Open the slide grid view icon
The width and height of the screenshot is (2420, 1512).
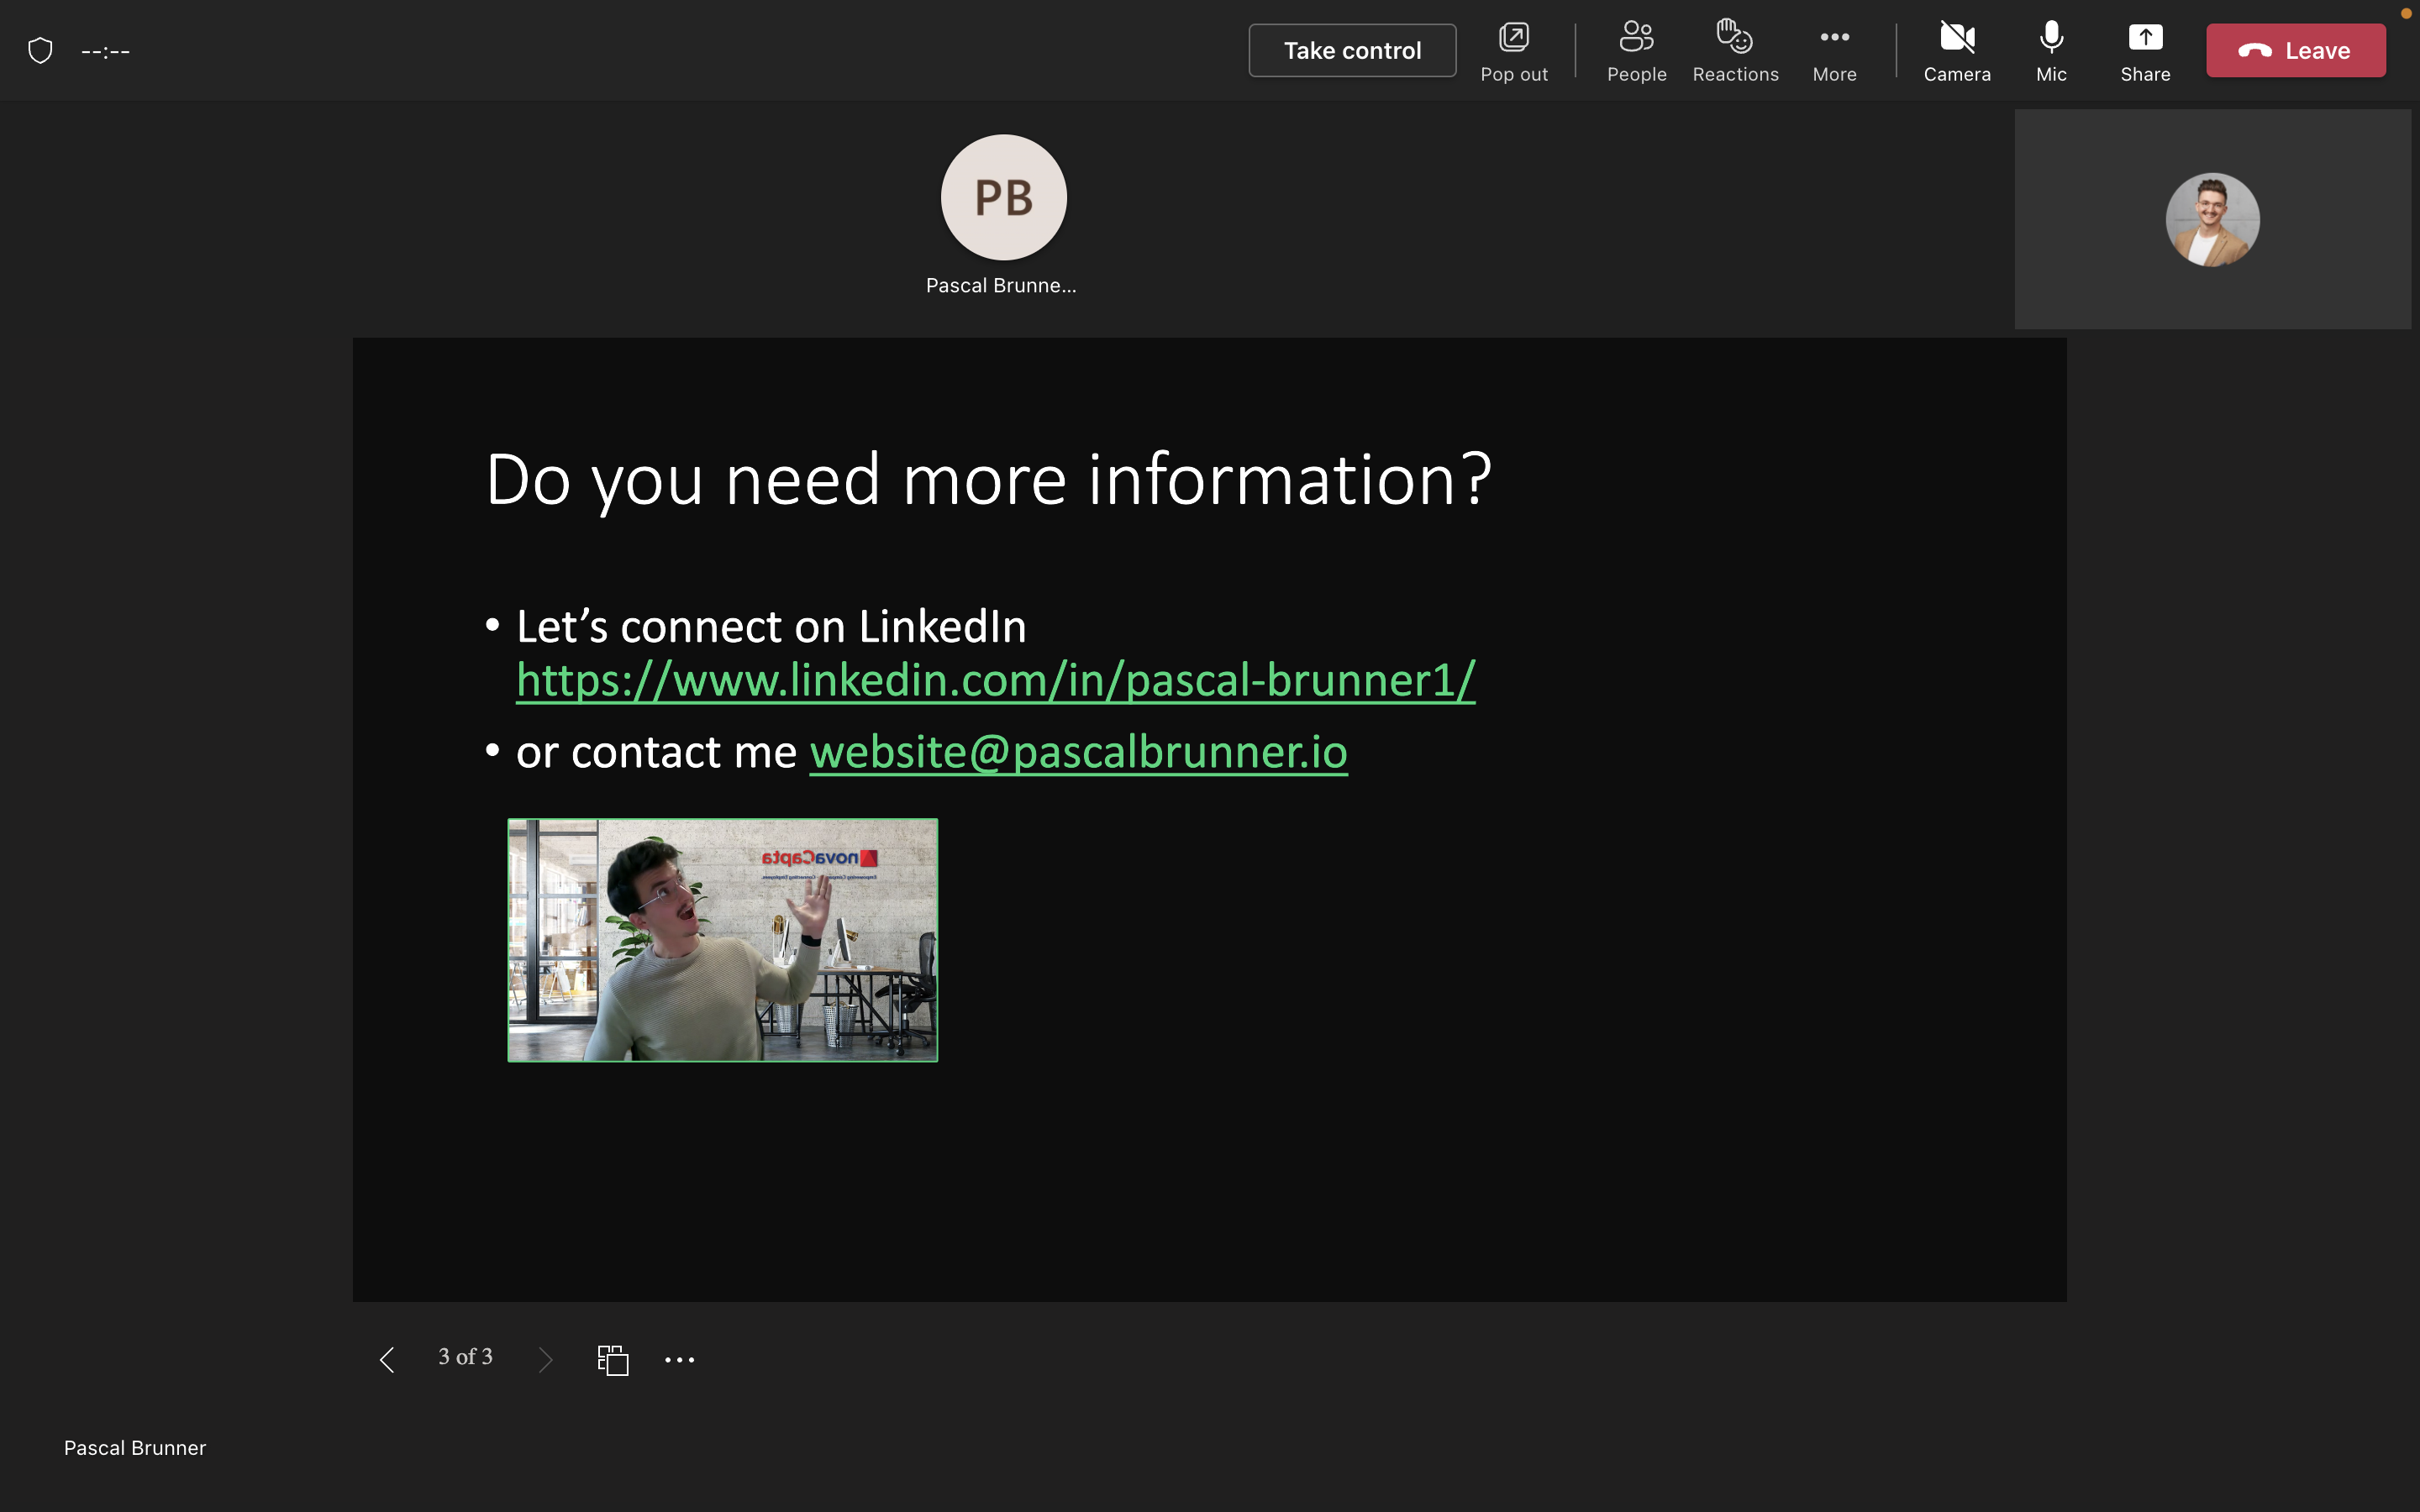point(612,1359)
